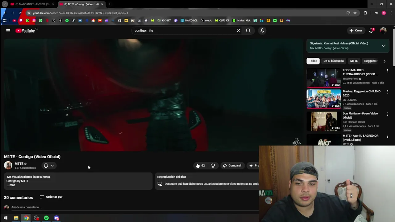
Task: Open File Explorer from the taskbar
Action: click(x=16, y=218)
